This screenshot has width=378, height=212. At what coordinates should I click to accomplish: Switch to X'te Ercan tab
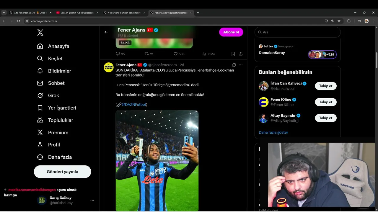pos(123,13)
